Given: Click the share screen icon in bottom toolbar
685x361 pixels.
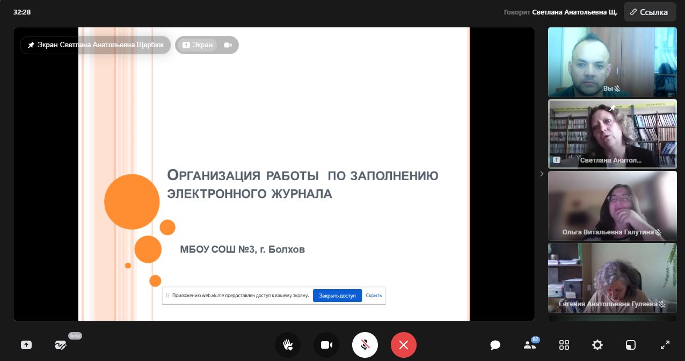Looking at the screenshot, I should tap(26, 345).
